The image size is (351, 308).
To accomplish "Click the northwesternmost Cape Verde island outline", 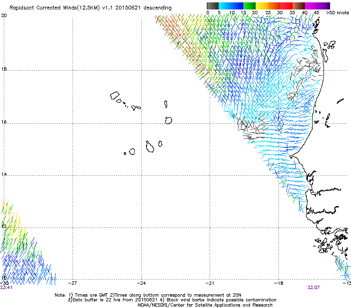I will [115, 96].
